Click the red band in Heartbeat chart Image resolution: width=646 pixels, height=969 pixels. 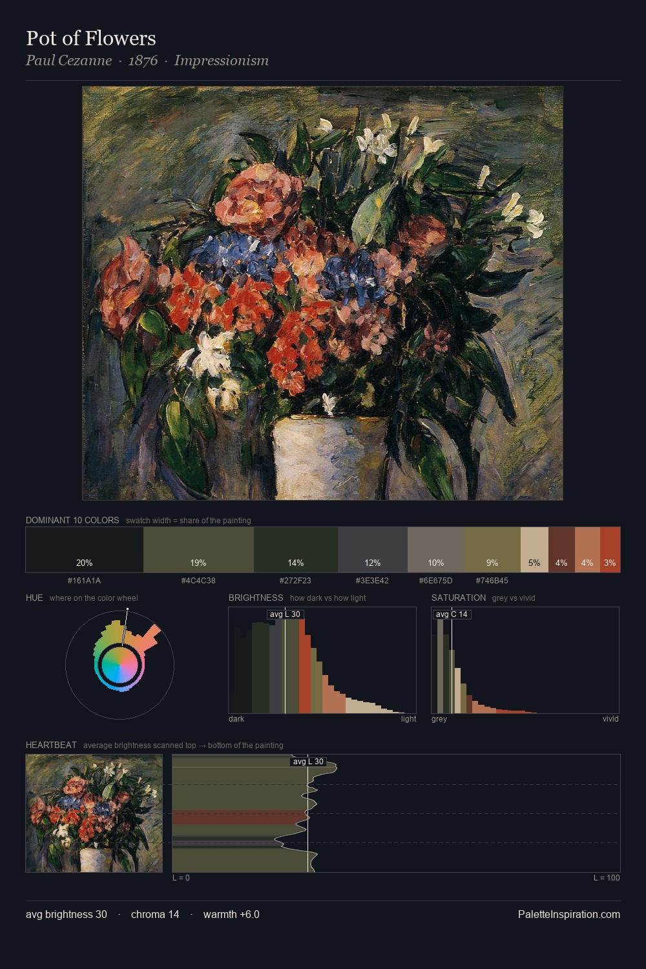tap(239, 817)
